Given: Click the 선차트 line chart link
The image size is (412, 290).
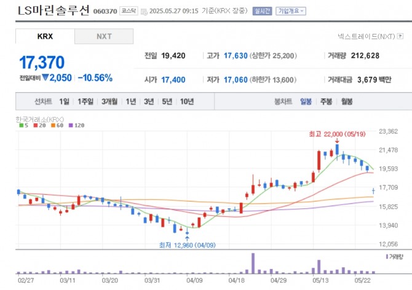Looking at the screenshot, I should click(44, 101).
